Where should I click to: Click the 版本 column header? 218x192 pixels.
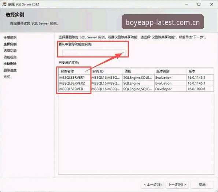point(200,71)
